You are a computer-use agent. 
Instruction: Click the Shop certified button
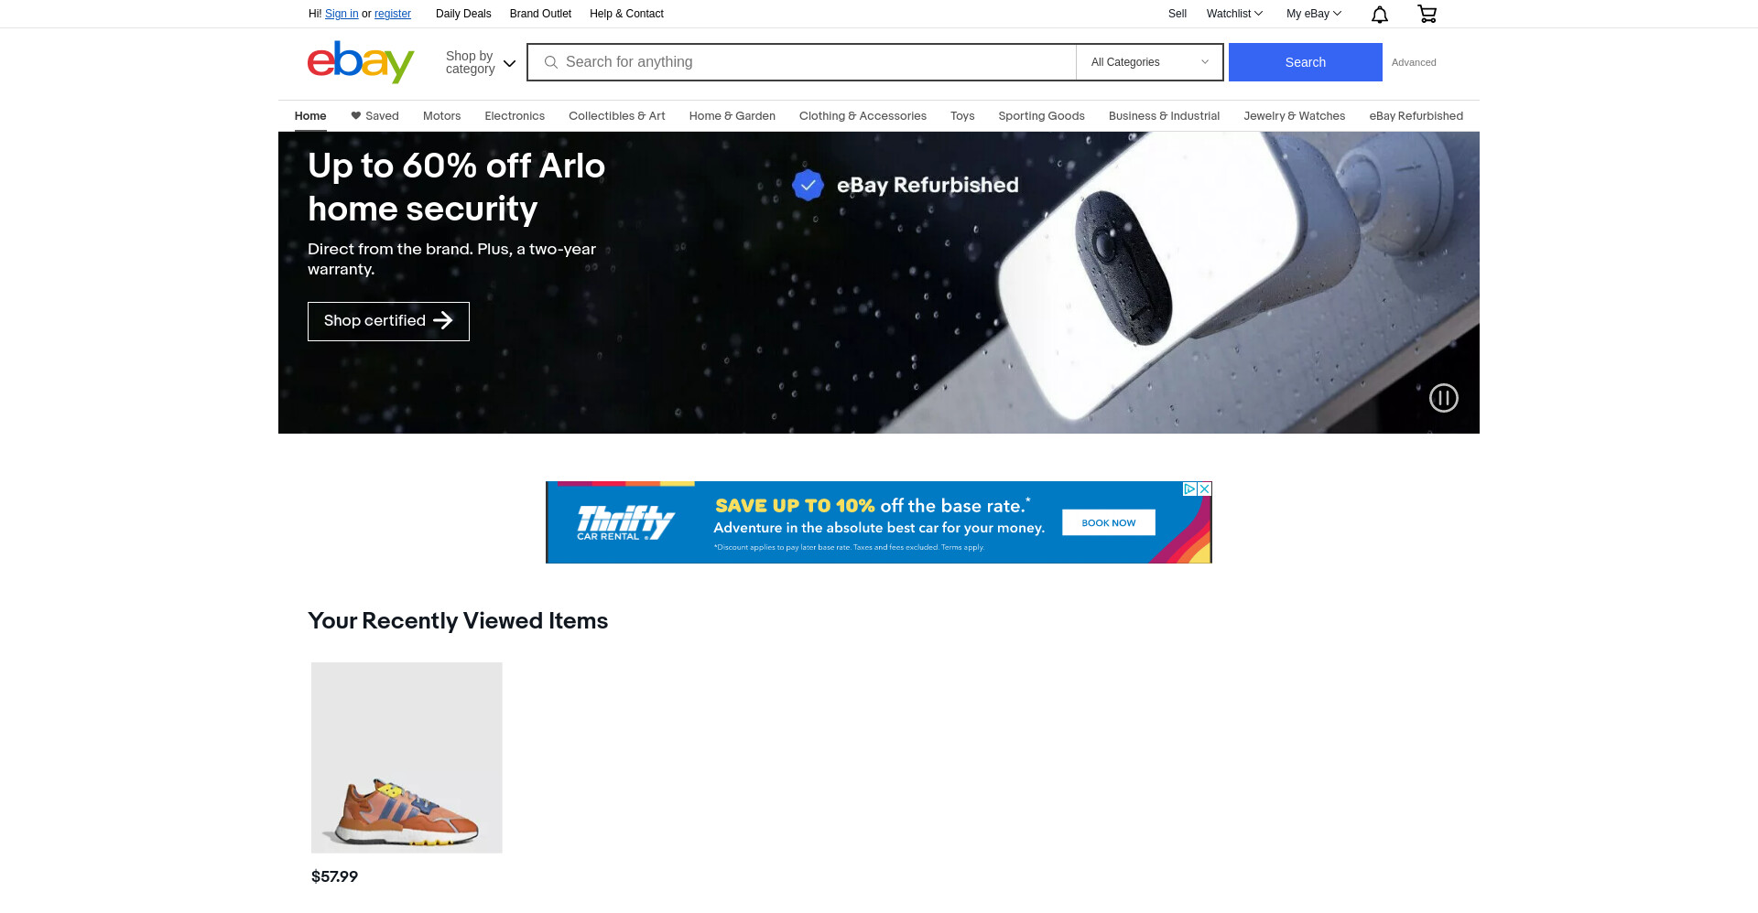pyautogui.click(x=388, y=321)
